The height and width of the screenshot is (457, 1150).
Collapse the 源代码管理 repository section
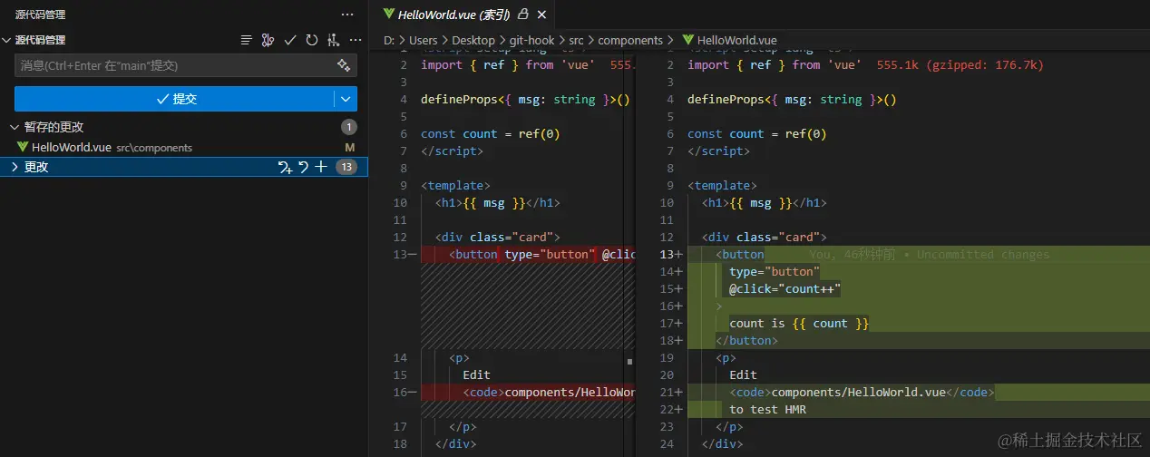click(7, 40)
